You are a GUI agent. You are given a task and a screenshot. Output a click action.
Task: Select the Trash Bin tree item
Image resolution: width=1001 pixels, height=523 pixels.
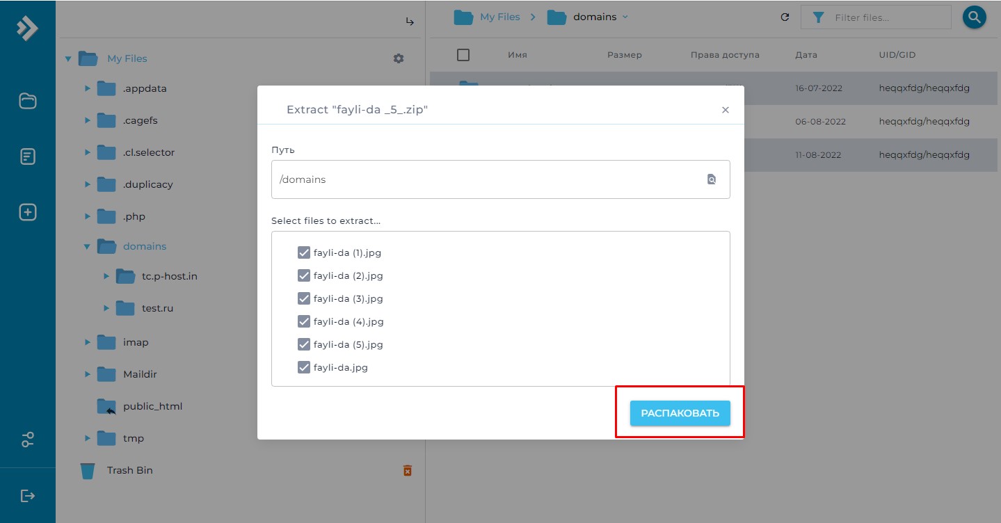click(130, 470)
